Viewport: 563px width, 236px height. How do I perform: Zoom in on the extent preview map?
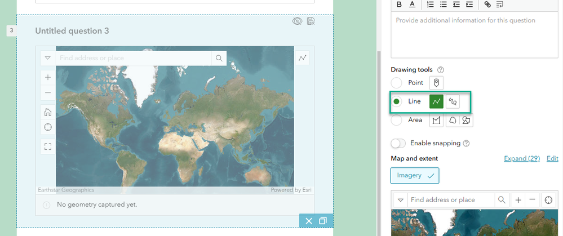518,200
